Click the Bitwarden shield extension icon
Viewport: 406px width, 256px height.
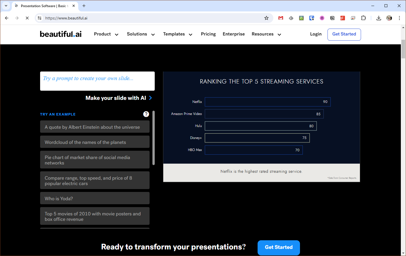click(312, 18)
